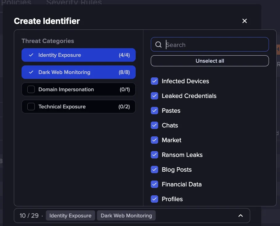Click the Create Identifier title
The width and height of the screenshot is (280, 226).
[47, 21]
